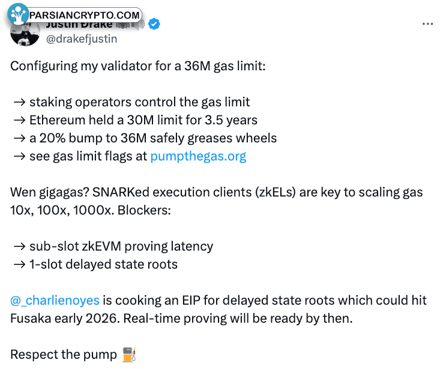446x369 pixels.
Task: Click the 'Respect the pump' text
Action: click(64, 355)
